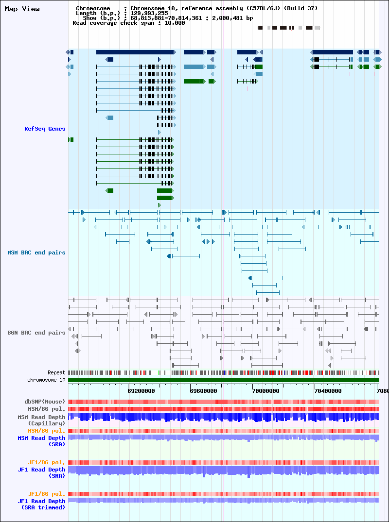The width and height of the screenshot is (389, 522).
Task: Click the solid green chromosome 10 bar
Action: tap(224, 380)
